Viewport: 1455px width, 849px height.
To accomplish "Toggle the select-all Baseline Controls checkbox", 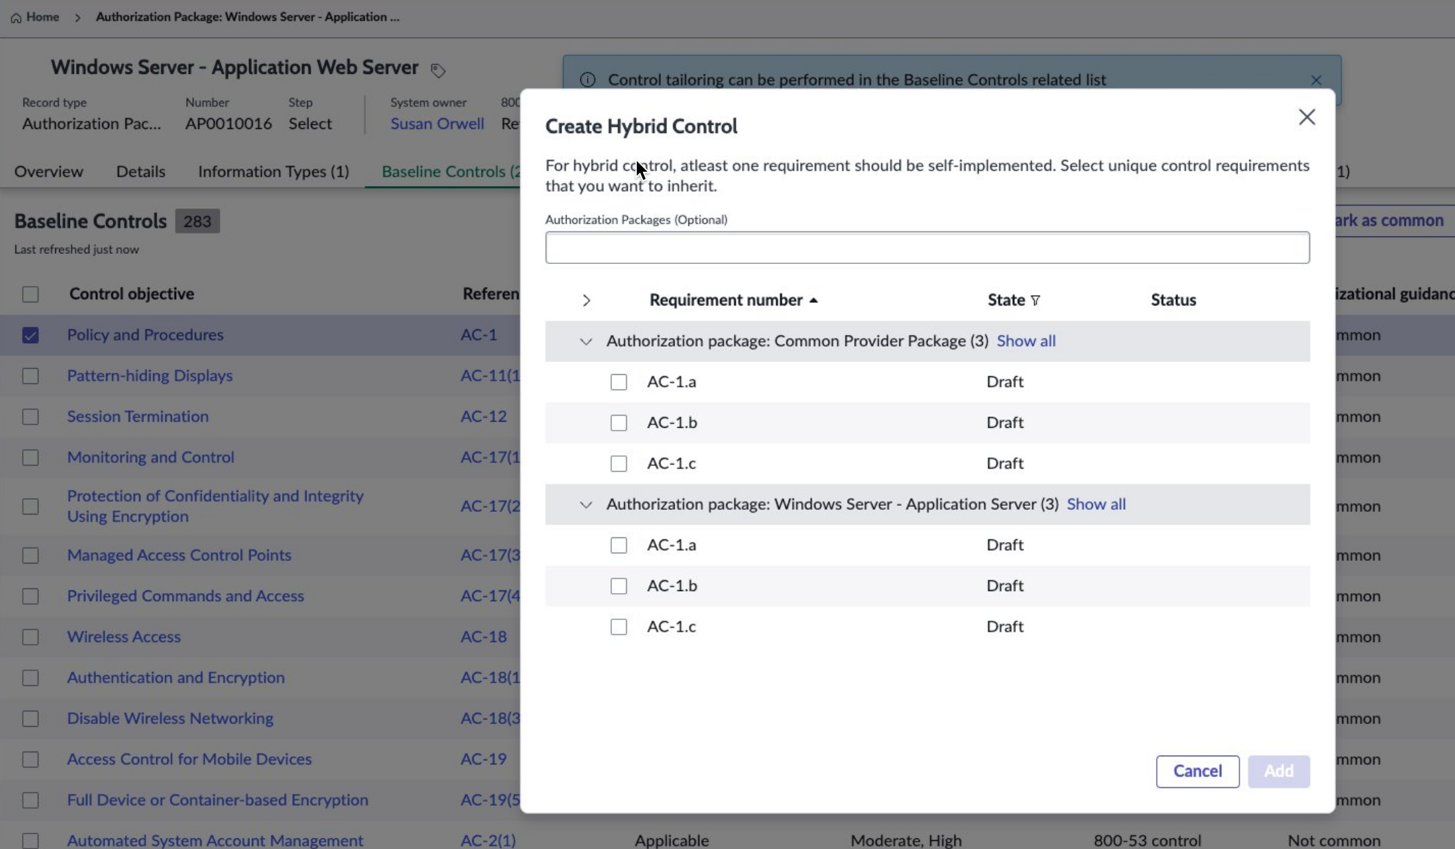I will point(30,294).
